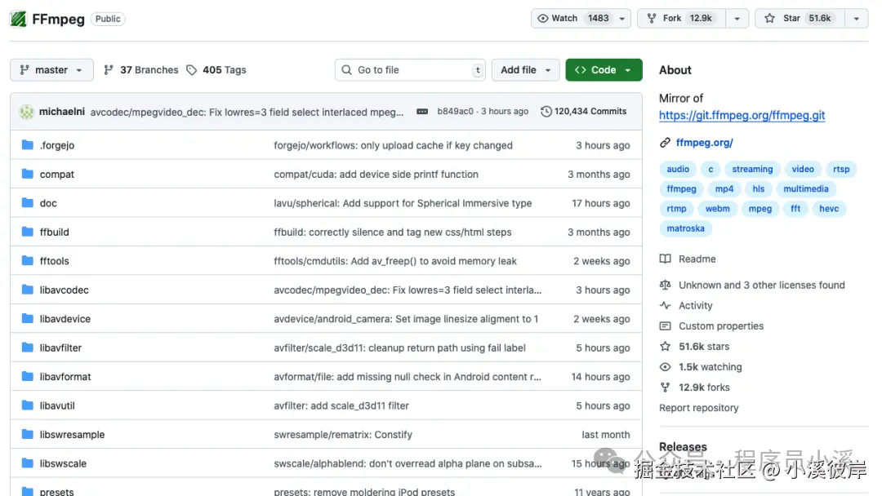
Task: Select the audio topic tag
Action: [678, 169]
